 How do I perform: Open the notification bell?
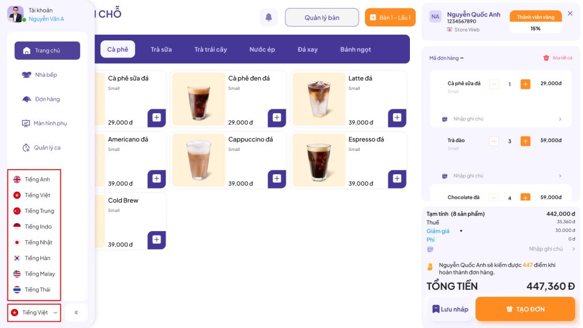pyautogui.click(x=269, y=17)
